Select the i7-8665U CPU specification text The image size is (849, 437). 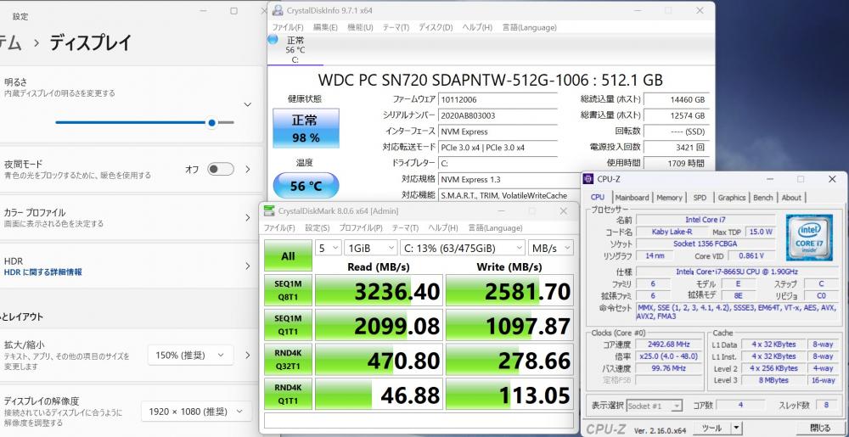pyautogui.click(x=737, y=272)
